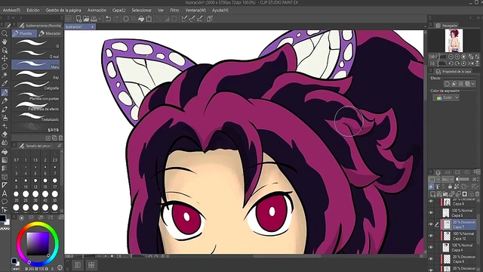Select the Move layer tool
Image resolution: width=483 pixels, height=272 pixels.
[x=5, y=58]
